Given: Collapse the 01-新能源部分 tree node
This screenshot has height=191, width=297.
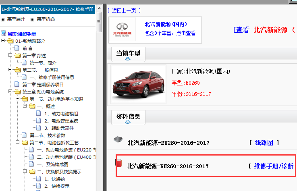Looking at the screenshot, I should point(3,41).
